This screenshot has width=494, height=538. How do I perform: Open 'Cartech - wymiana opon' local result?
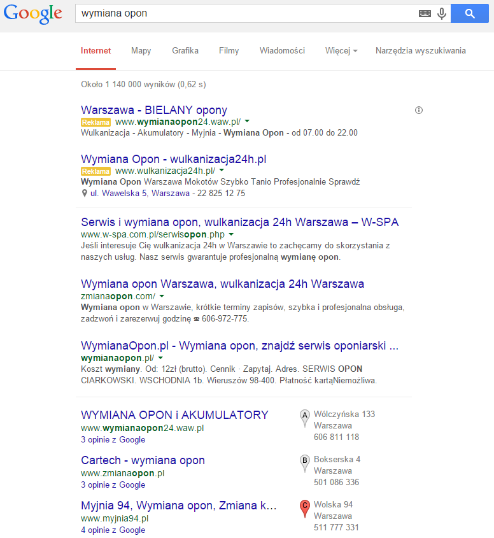(x=143, y=460)
